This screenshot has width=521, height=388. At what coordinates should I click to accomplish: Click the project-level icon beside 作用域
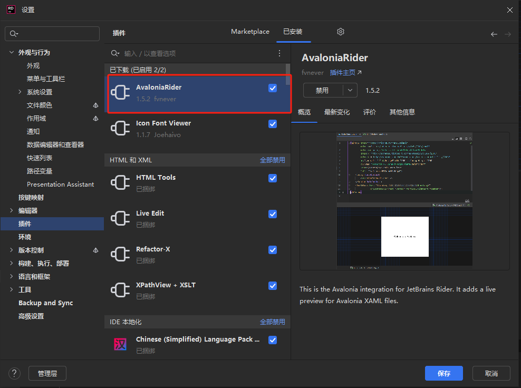pyautogui.click(x=95, y=119)
